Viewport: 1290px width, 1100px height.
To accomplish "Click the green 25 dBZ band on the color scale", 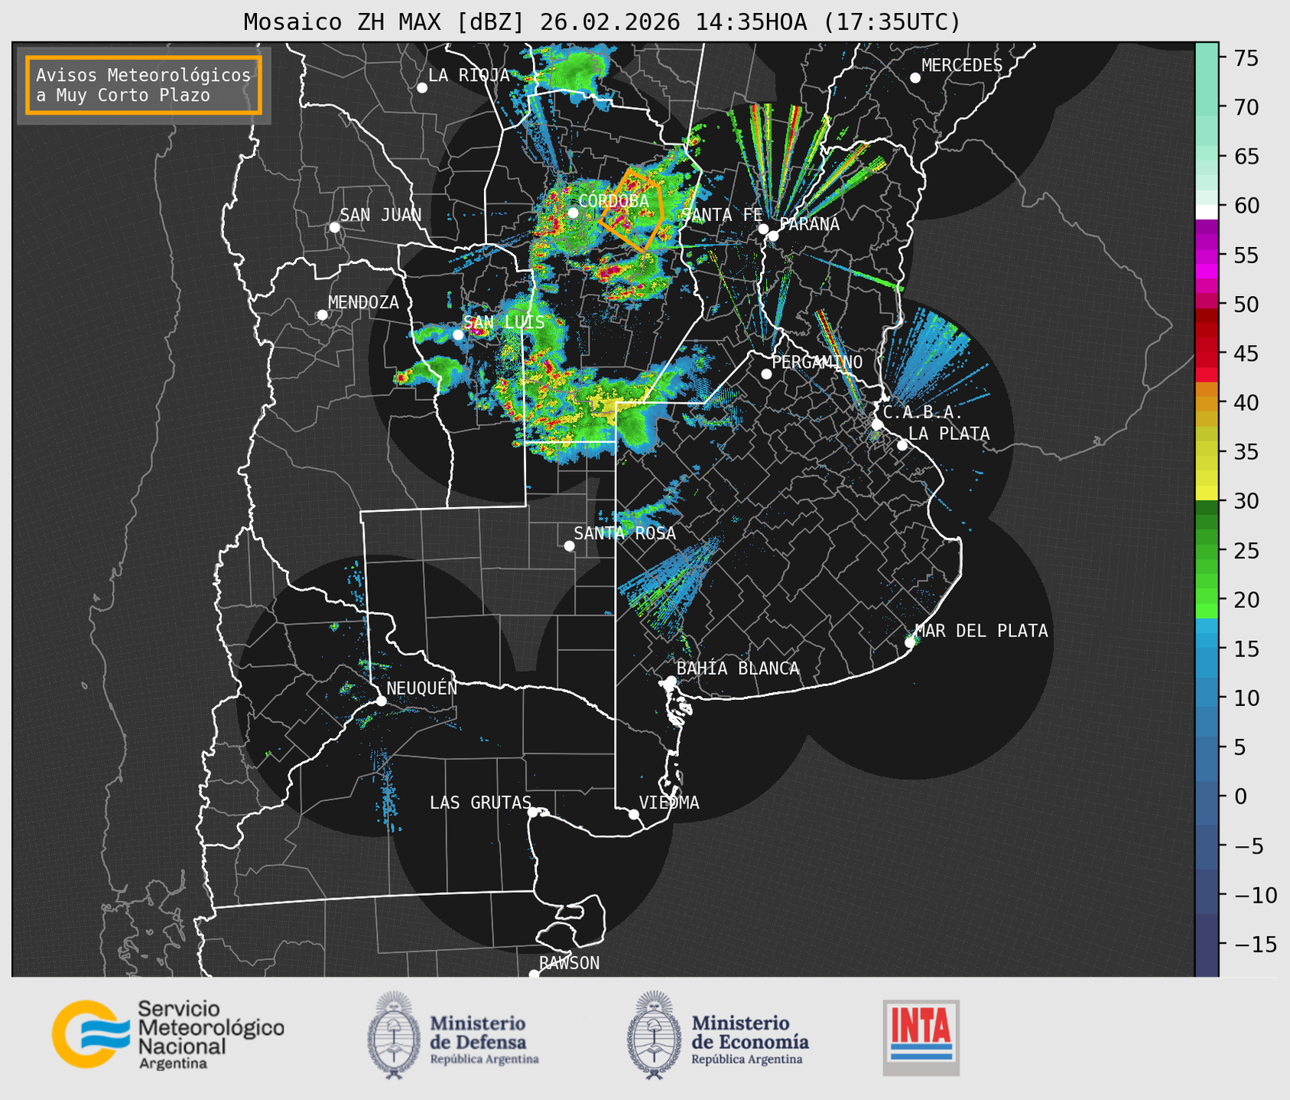I will coord(1207,551).
